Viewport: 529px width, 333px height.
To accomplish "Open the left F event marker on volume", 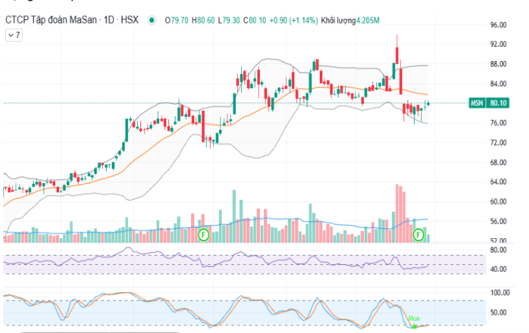I will [x=203, y=234].
